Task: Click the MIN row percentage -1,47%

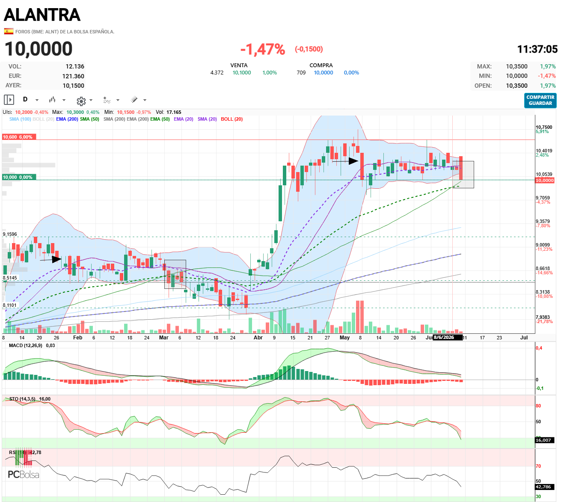Action: pyautogui.click(x=547, y=76)
